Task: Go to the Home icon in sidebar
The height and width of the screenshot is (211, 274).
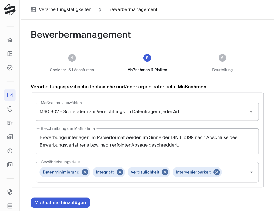Action: click(10, 40)
